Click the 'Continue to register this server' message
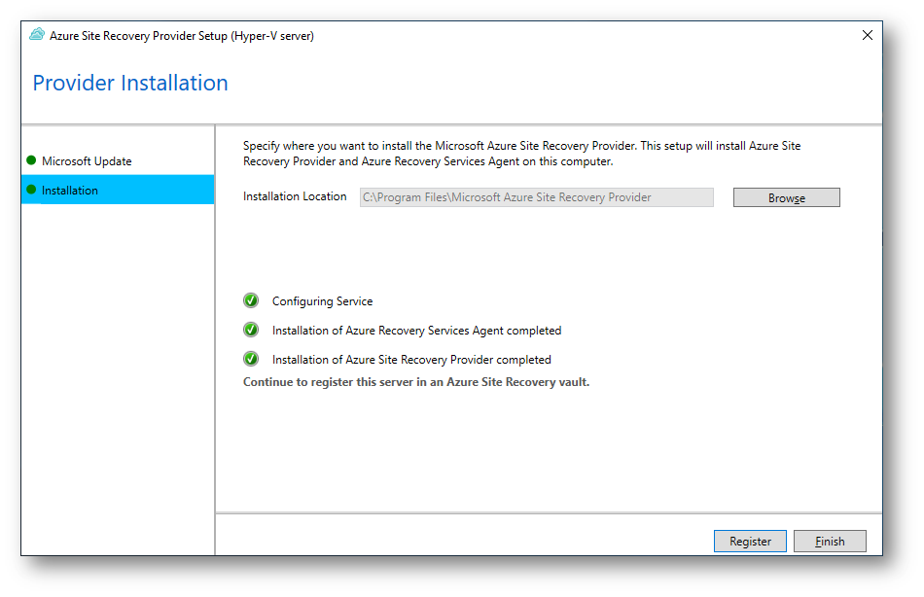The width and height of the screenshot is (924, 597). [x=416, y=382]
